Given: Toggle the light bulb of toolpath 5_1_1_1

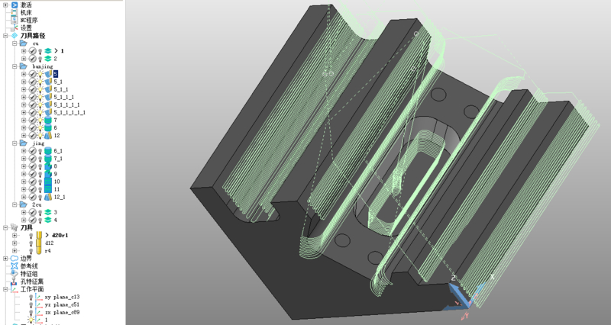Looking at the screenshot, I should click(x=40, y=97).
